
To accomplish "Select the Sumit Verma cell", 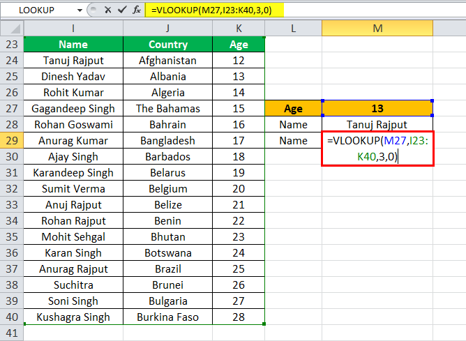I will click(x=73, y=188).
